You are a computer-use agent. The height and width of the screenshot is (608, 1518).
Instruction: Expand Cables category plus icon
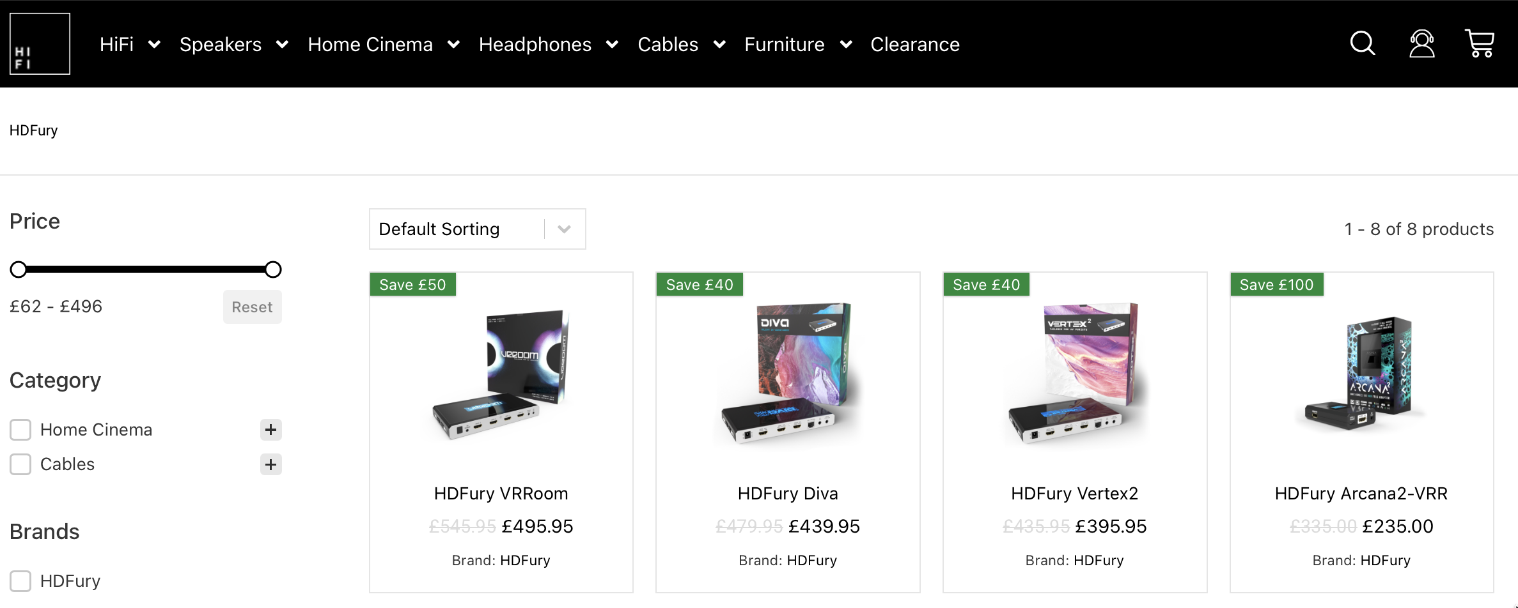(270, 464)
